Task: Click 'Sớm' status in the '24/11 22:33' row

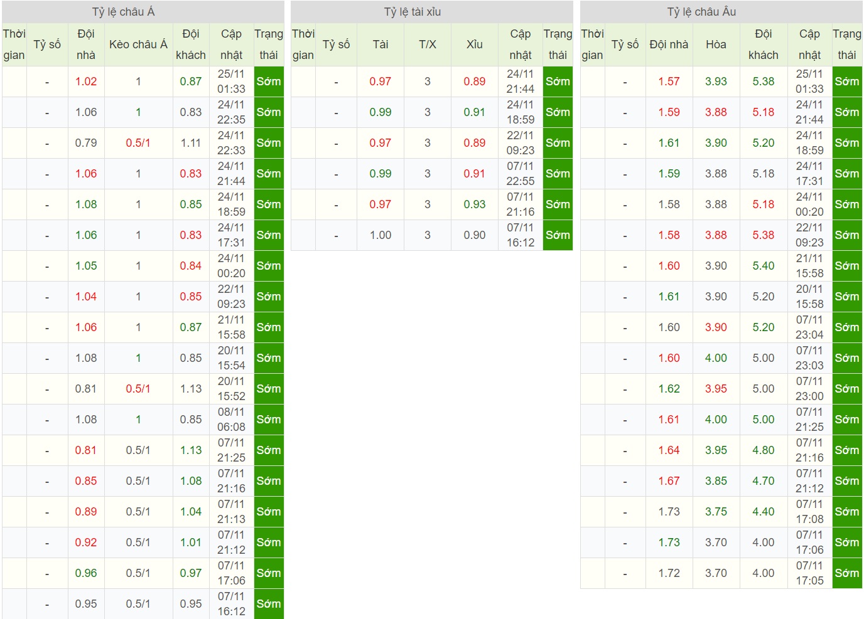Action: tap(269, 143)
